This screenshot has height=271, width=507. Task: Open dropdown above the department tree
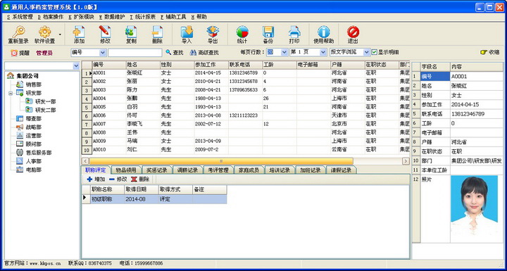click(x=76, y=66)
